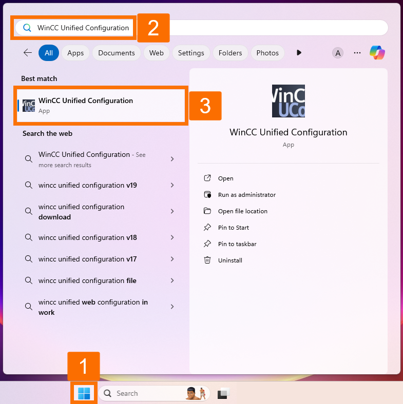
Task: Click the large WinCC Unified Configuration app icon
Action: point(288,100)
